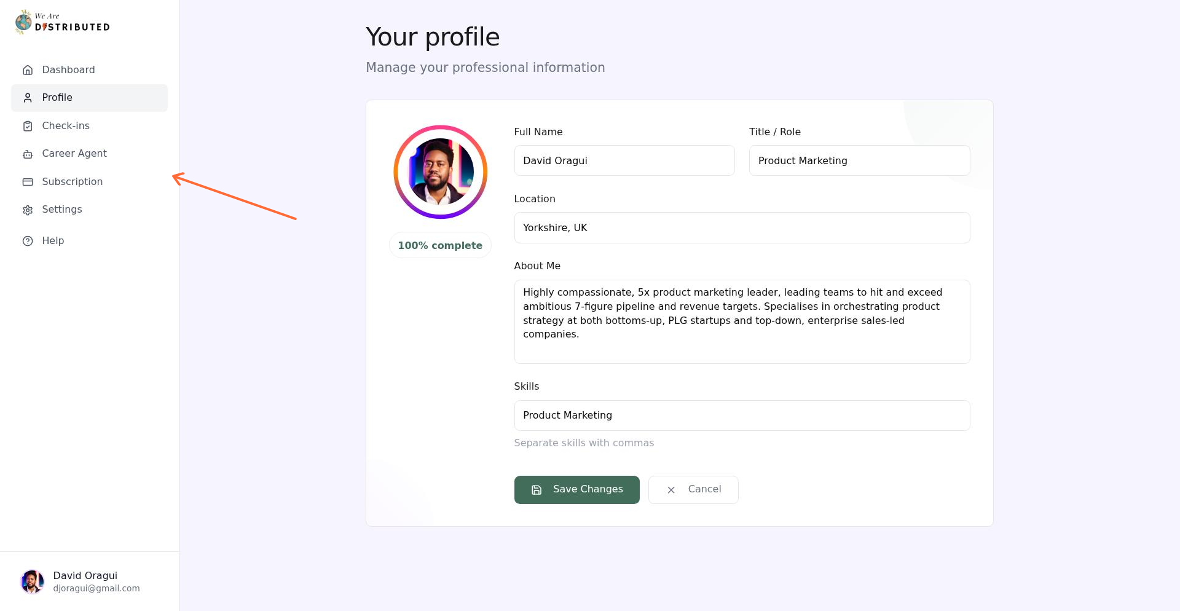Focus the Title / Role field
This screenshot has width=1180, height=611.
point(859,160)
